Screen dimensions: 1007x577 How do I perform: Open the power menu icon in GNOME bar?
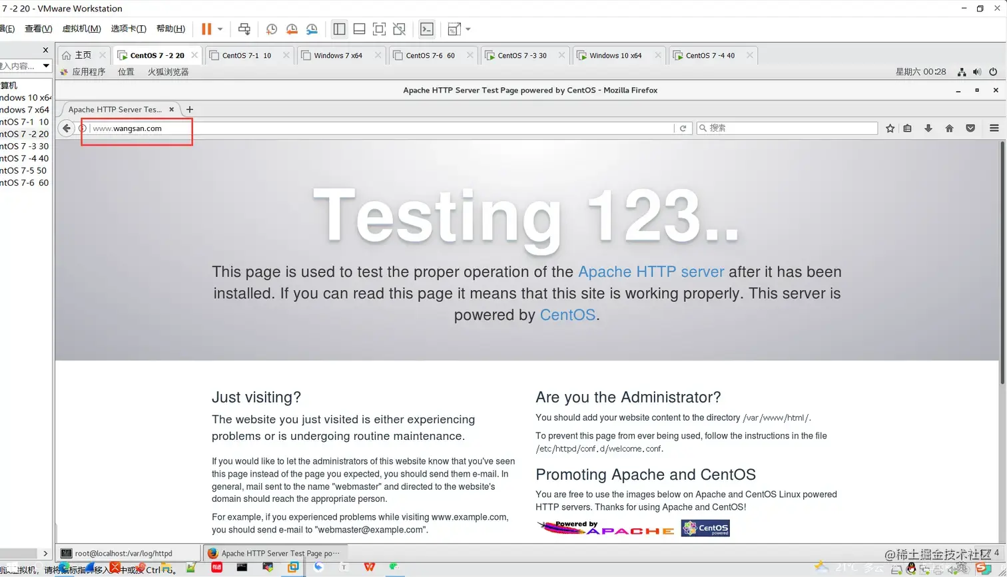coord(993,72)
